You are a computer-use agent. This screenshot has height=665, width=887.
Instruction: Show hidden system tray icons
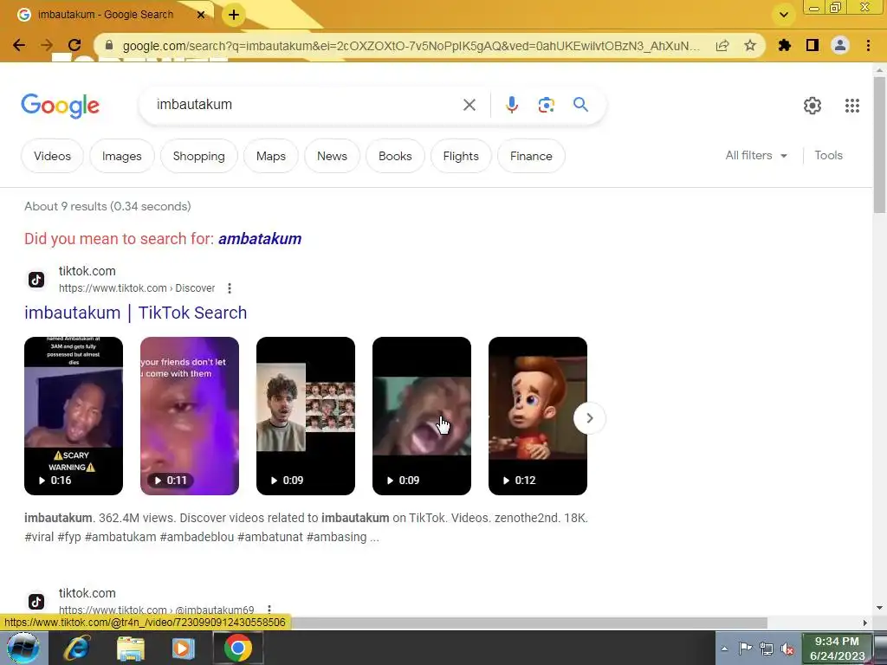click(724, 649)
